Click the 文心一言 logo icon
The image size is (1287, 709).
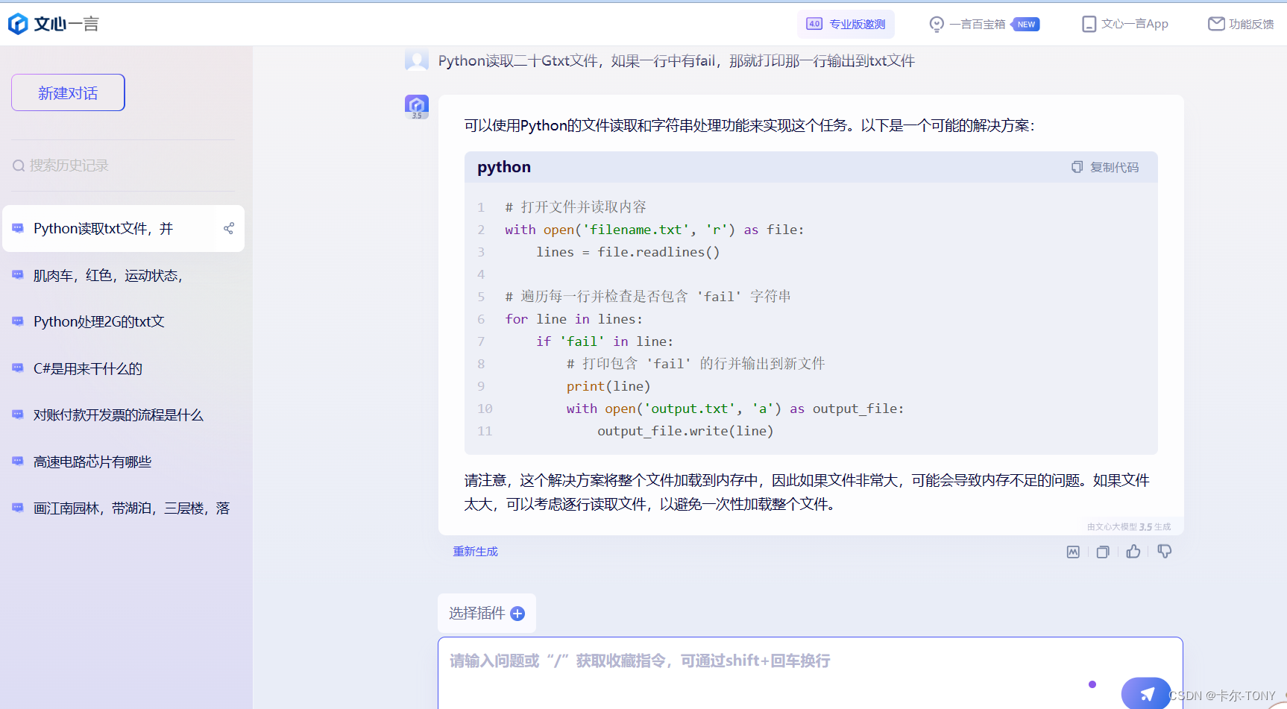(x=18, y=24)
